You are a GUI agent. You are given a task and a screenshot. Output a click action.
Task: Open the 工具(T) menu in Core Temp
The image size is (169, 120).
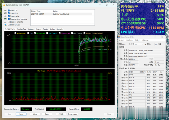click(x=137, y=40)
